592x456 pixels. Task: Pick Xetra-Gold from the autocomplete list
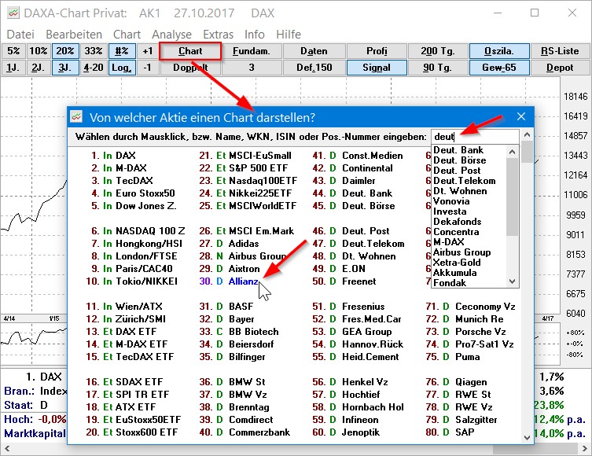[x=456, y=263]
